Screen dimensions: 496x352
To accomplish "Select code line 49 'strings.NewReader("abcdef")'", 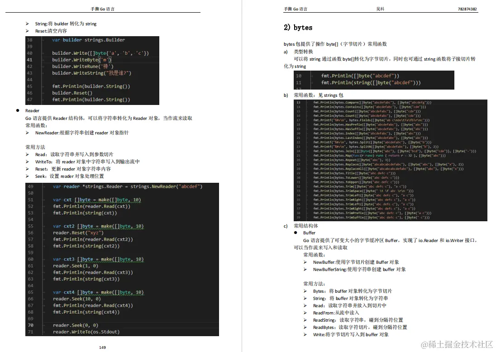I will pos(128,186).
